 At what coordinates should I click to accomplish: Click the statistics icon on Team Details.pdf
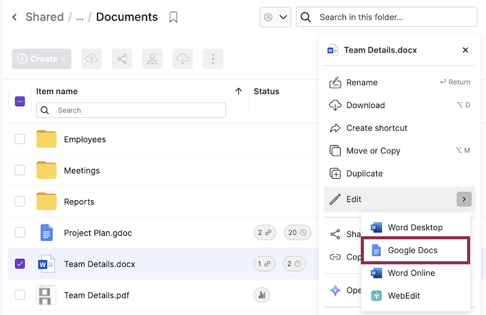[x=262, y=295]
